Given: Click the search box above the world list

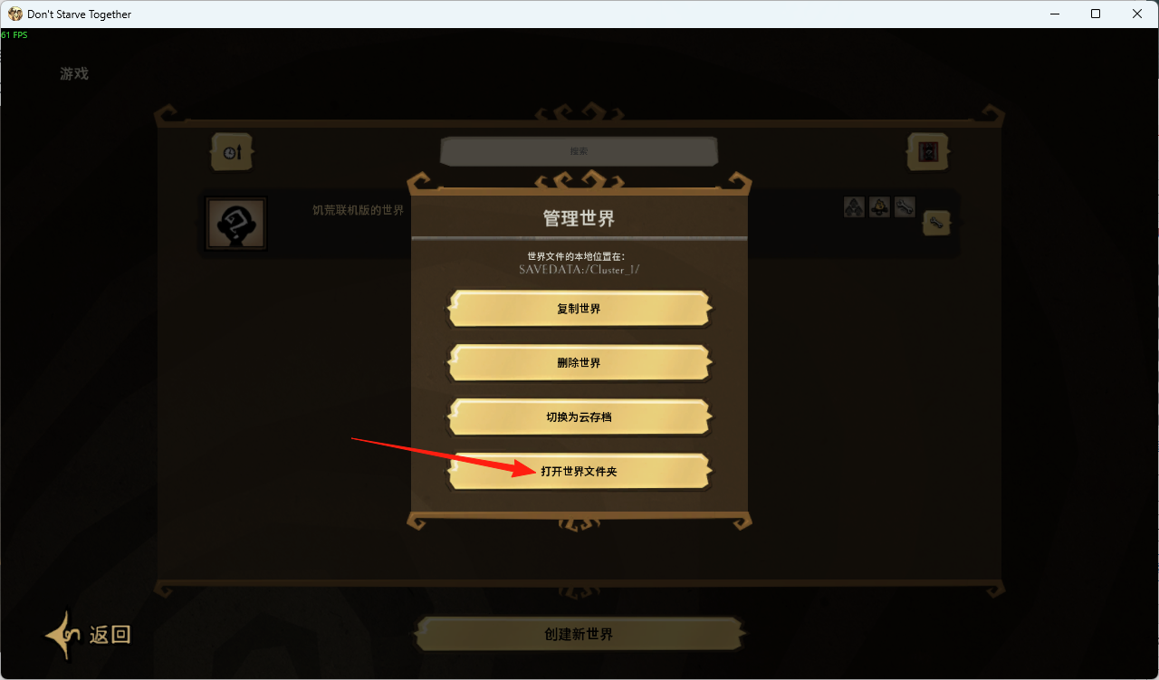Looking at the screenshot, I should (x=579, y=151).
